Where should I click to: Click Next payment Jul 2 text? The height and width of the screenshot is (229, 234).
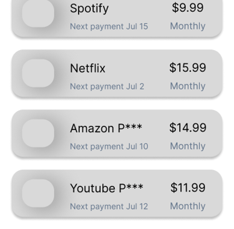click(x=107, y=86)
